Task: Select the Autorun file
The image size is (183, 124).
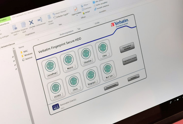Action: point(27,58)
